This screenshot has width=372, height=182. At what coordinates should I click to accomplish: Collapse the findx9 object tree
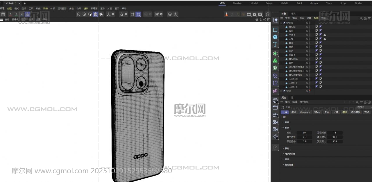(x=281, y=23)
